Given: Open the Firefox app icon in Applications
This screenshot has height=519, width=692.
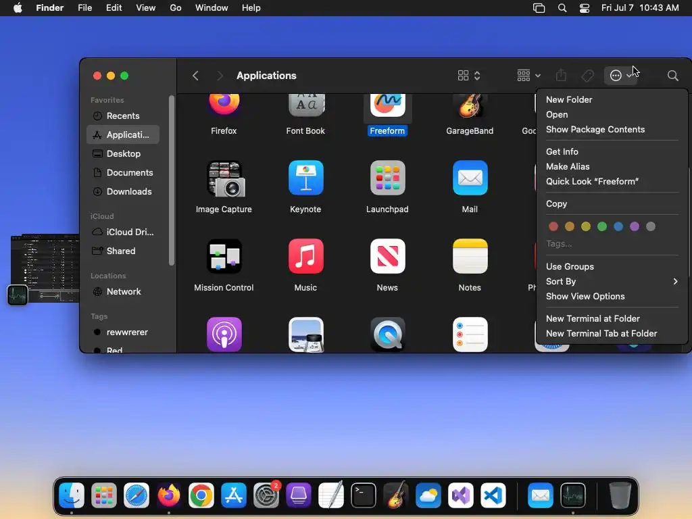Looking at the screenshot, I should [224, 104].
